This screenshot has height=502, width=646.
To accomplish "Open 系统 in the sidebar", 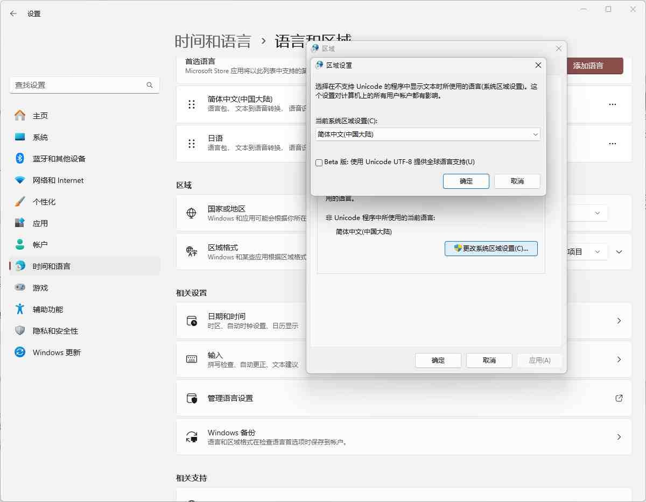I will (x=85, y=137).
